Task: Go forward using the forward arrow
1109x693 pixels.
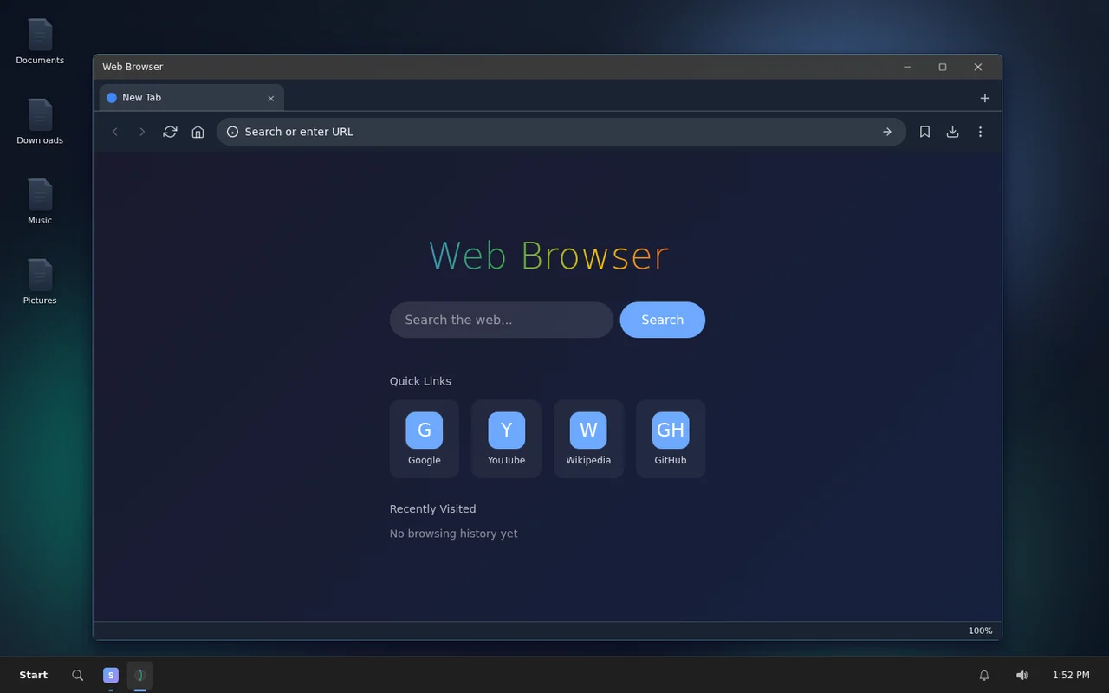Action: click(142, 132)
